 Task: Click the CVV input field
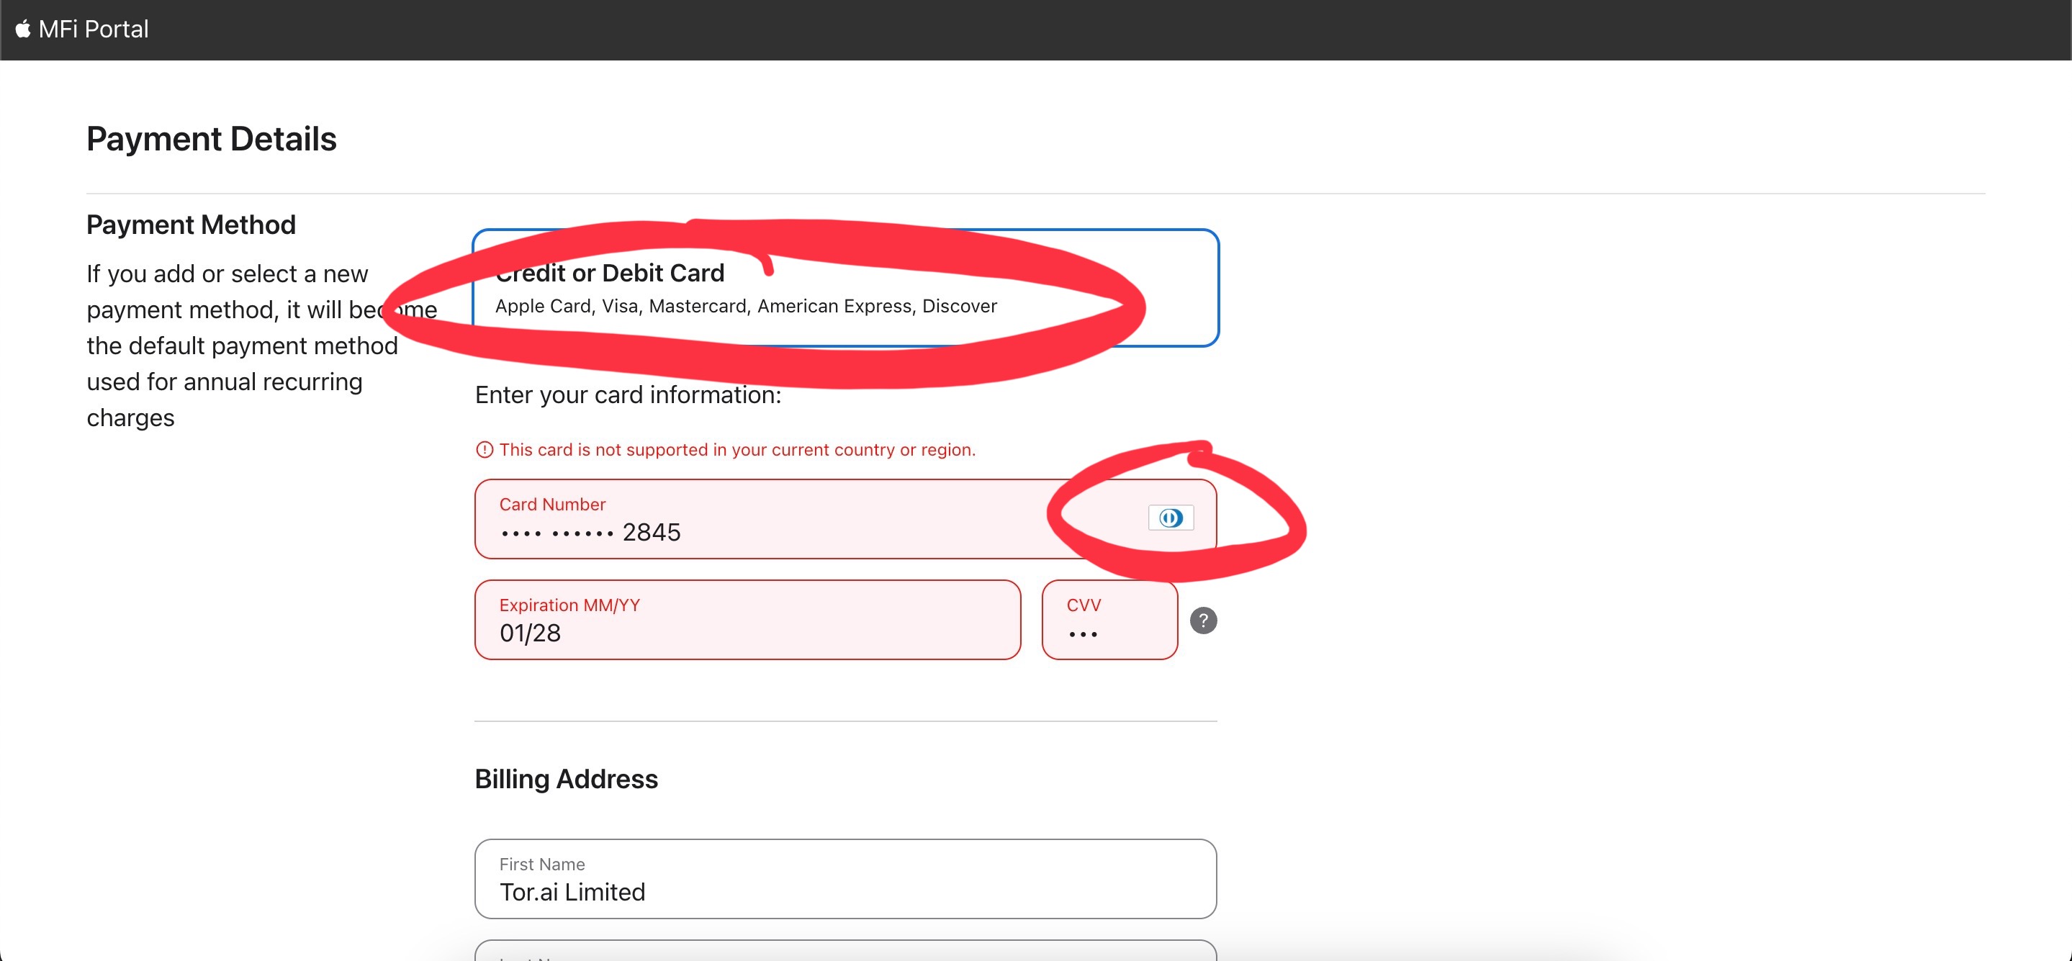pyautogui.click(x=1109, y=632)
